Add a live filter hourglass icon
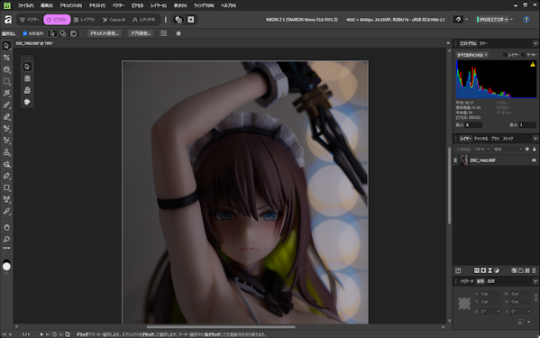The image size is (540, 338). (x=490, y=270)
